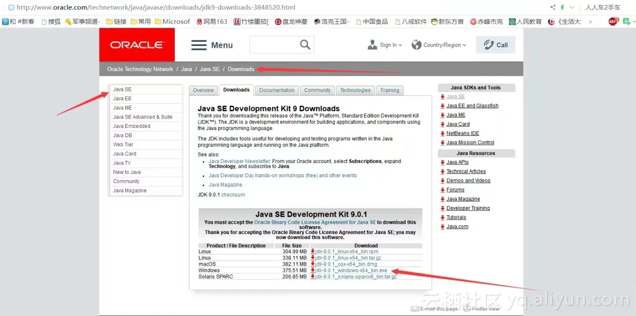This screenshot has width=636, height=316.
Task: Click the browser share icon
Action: pos(553,7)
